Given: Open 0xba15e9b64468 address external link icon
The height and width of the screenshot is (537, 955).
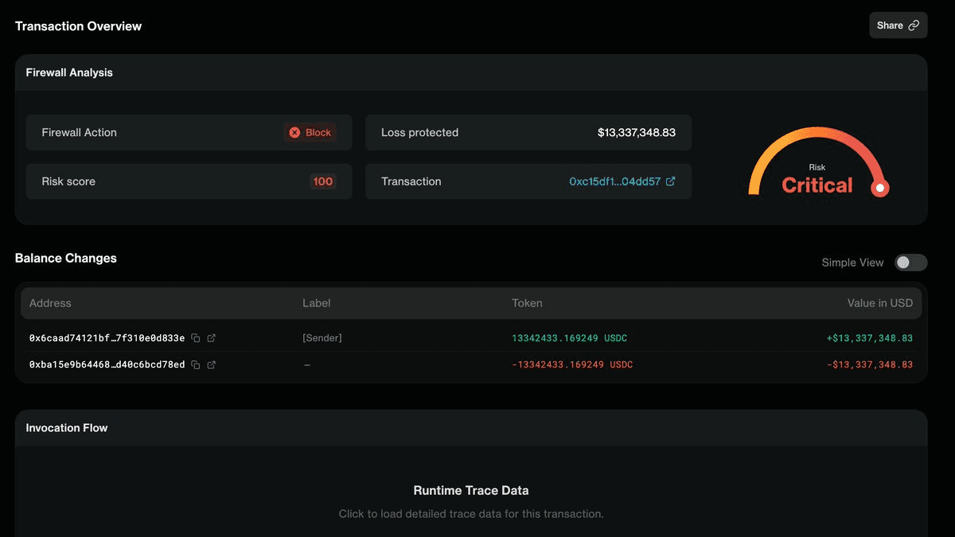Looking at the screenshot, I should (212, 365).
